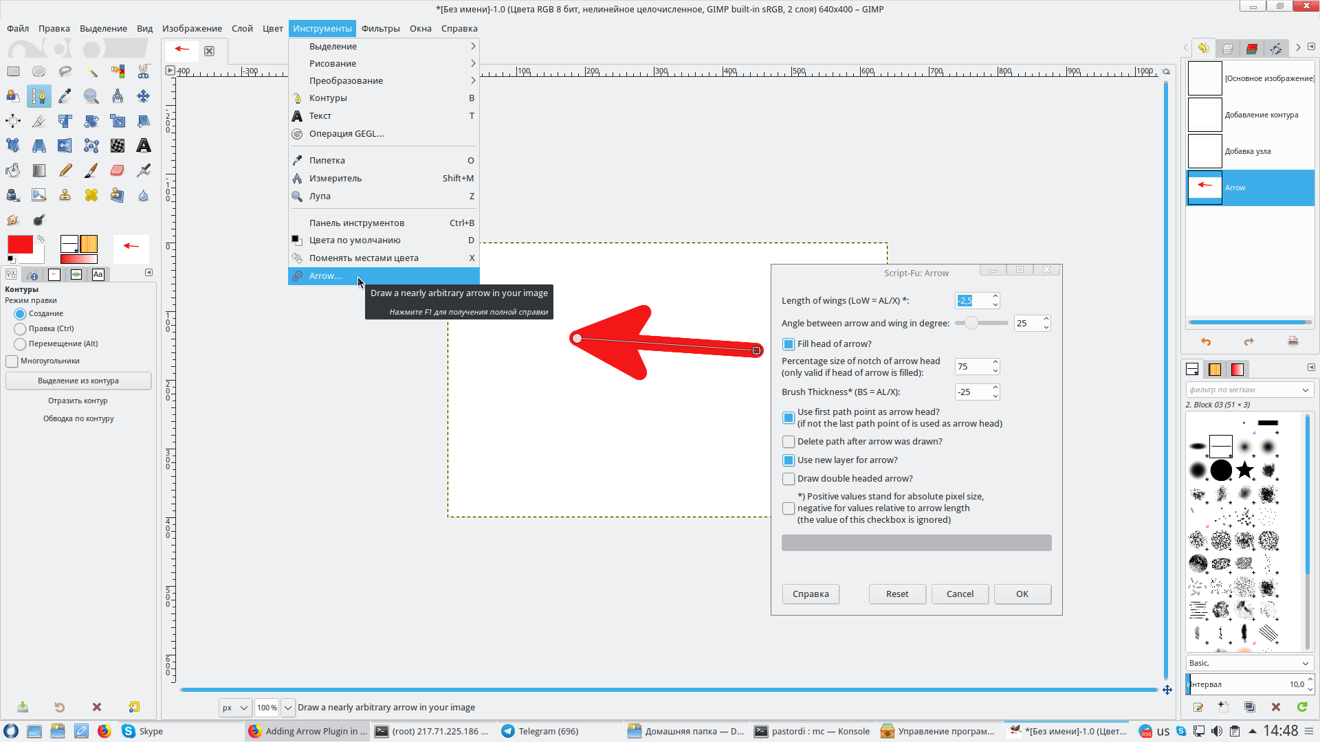
Task: Disable Fill head of arrow checkbox
Action: click(789, 344)
